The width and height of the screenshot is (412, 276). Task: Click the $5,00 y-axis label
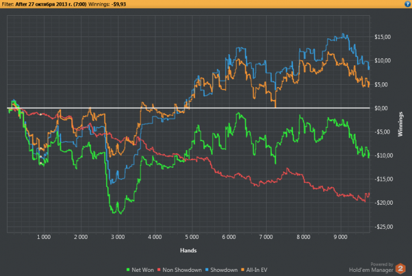click(x=381, y=85)
